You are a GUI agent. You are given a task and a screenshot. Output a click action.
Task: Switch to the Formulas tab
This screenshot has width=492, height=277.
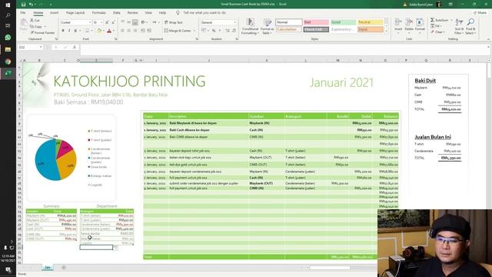click(x=99, y=13)
